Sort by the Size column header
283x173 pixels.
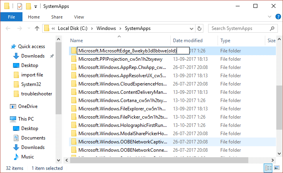(271, 41)
